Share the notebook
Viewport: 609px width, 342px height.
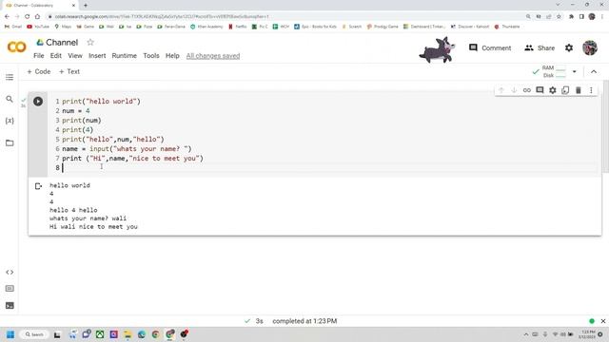click(540, 47)
